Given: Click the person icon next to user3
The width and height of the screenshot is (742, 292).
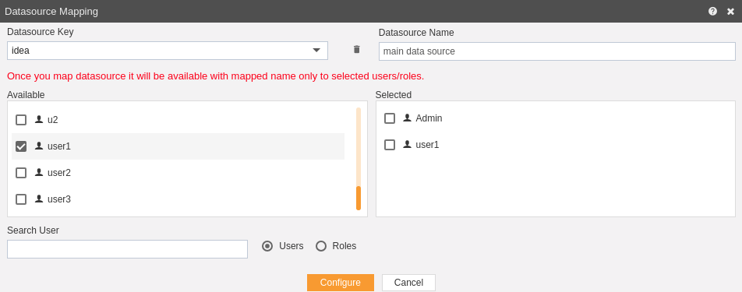Looking at the screenshot, I should click(39, 199).
